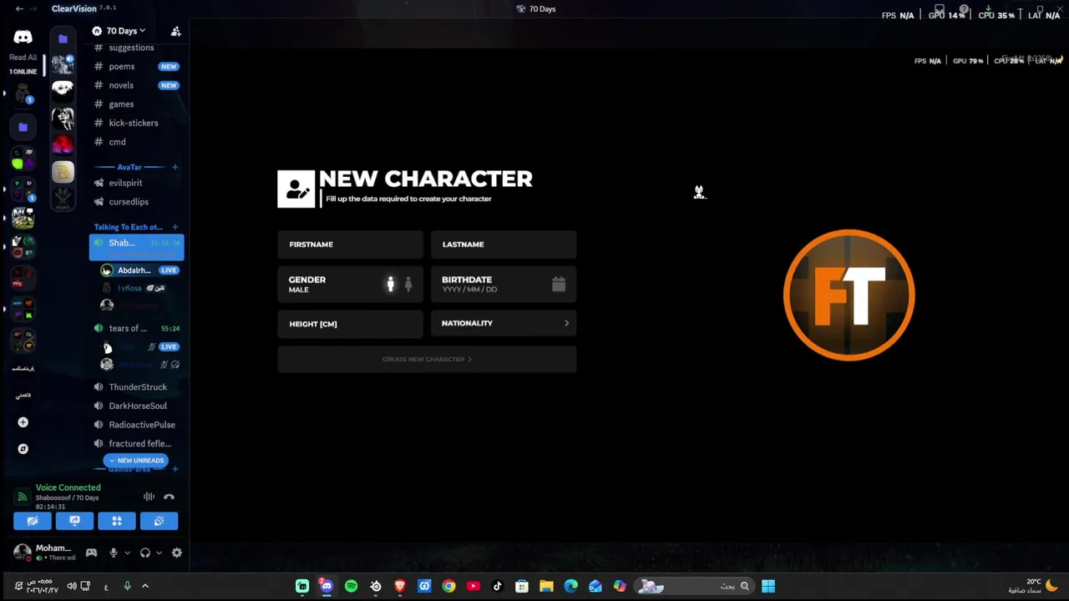Deafen using the headphones icon

pos(145,553)
